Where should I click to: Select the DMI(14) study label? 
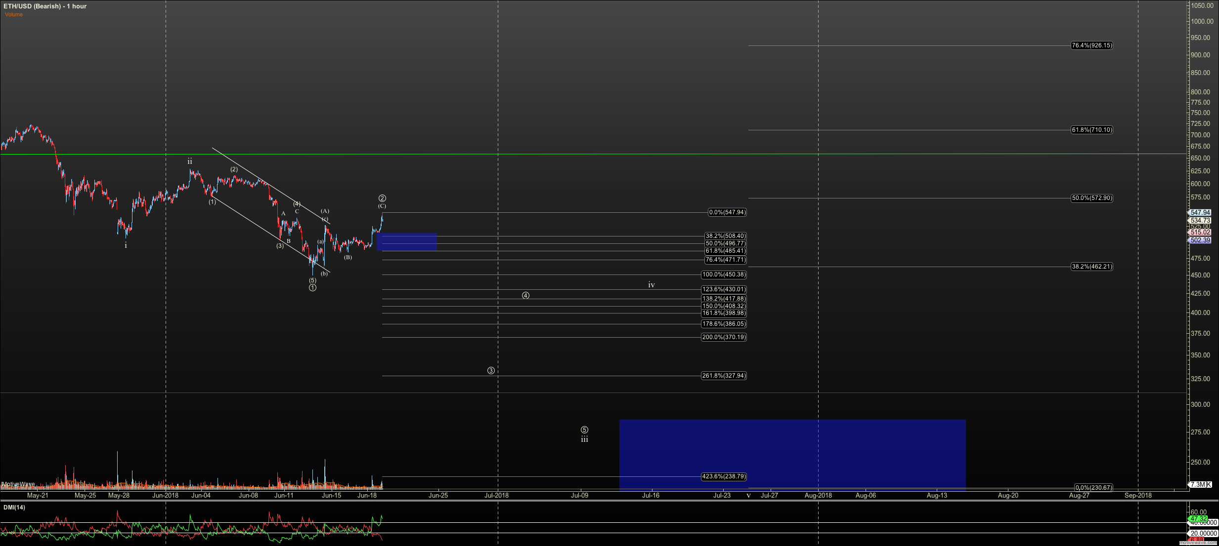(14, 507)
